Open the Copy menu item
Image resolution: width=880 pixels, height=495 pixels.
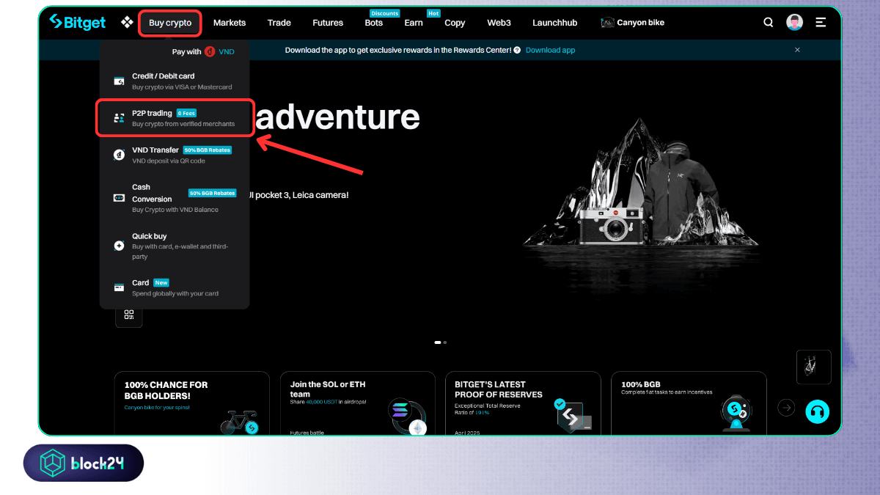tap(455, 23)
